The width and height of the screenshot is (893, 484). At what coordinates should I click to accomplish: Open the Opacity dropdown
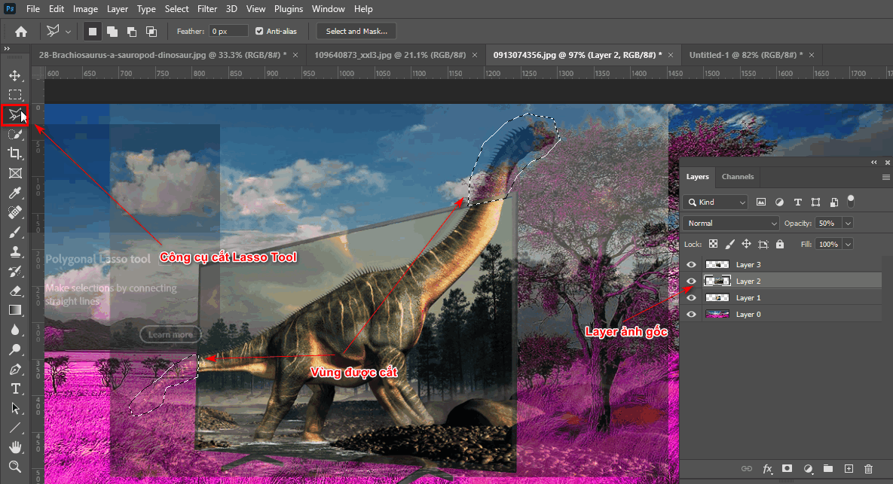[849, 223]
